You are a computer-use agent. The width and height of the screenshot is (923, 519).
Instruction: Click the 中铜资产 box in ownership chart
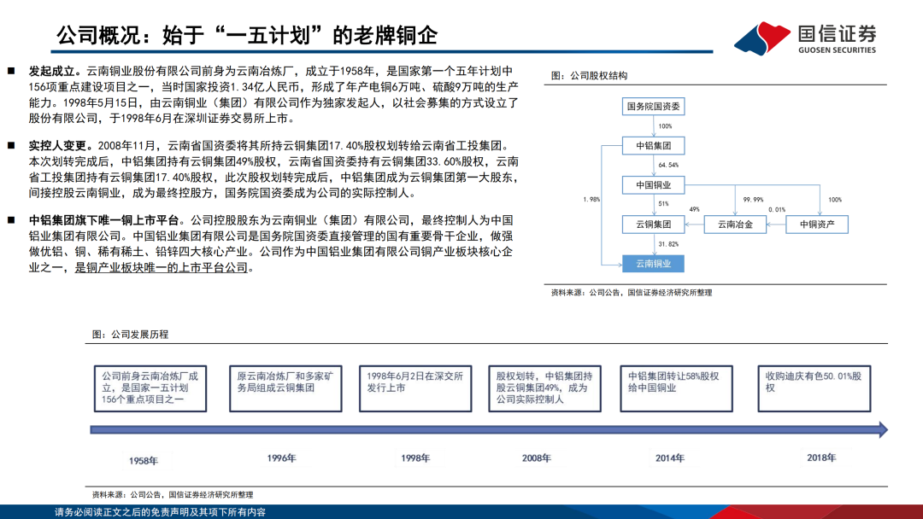817,225
